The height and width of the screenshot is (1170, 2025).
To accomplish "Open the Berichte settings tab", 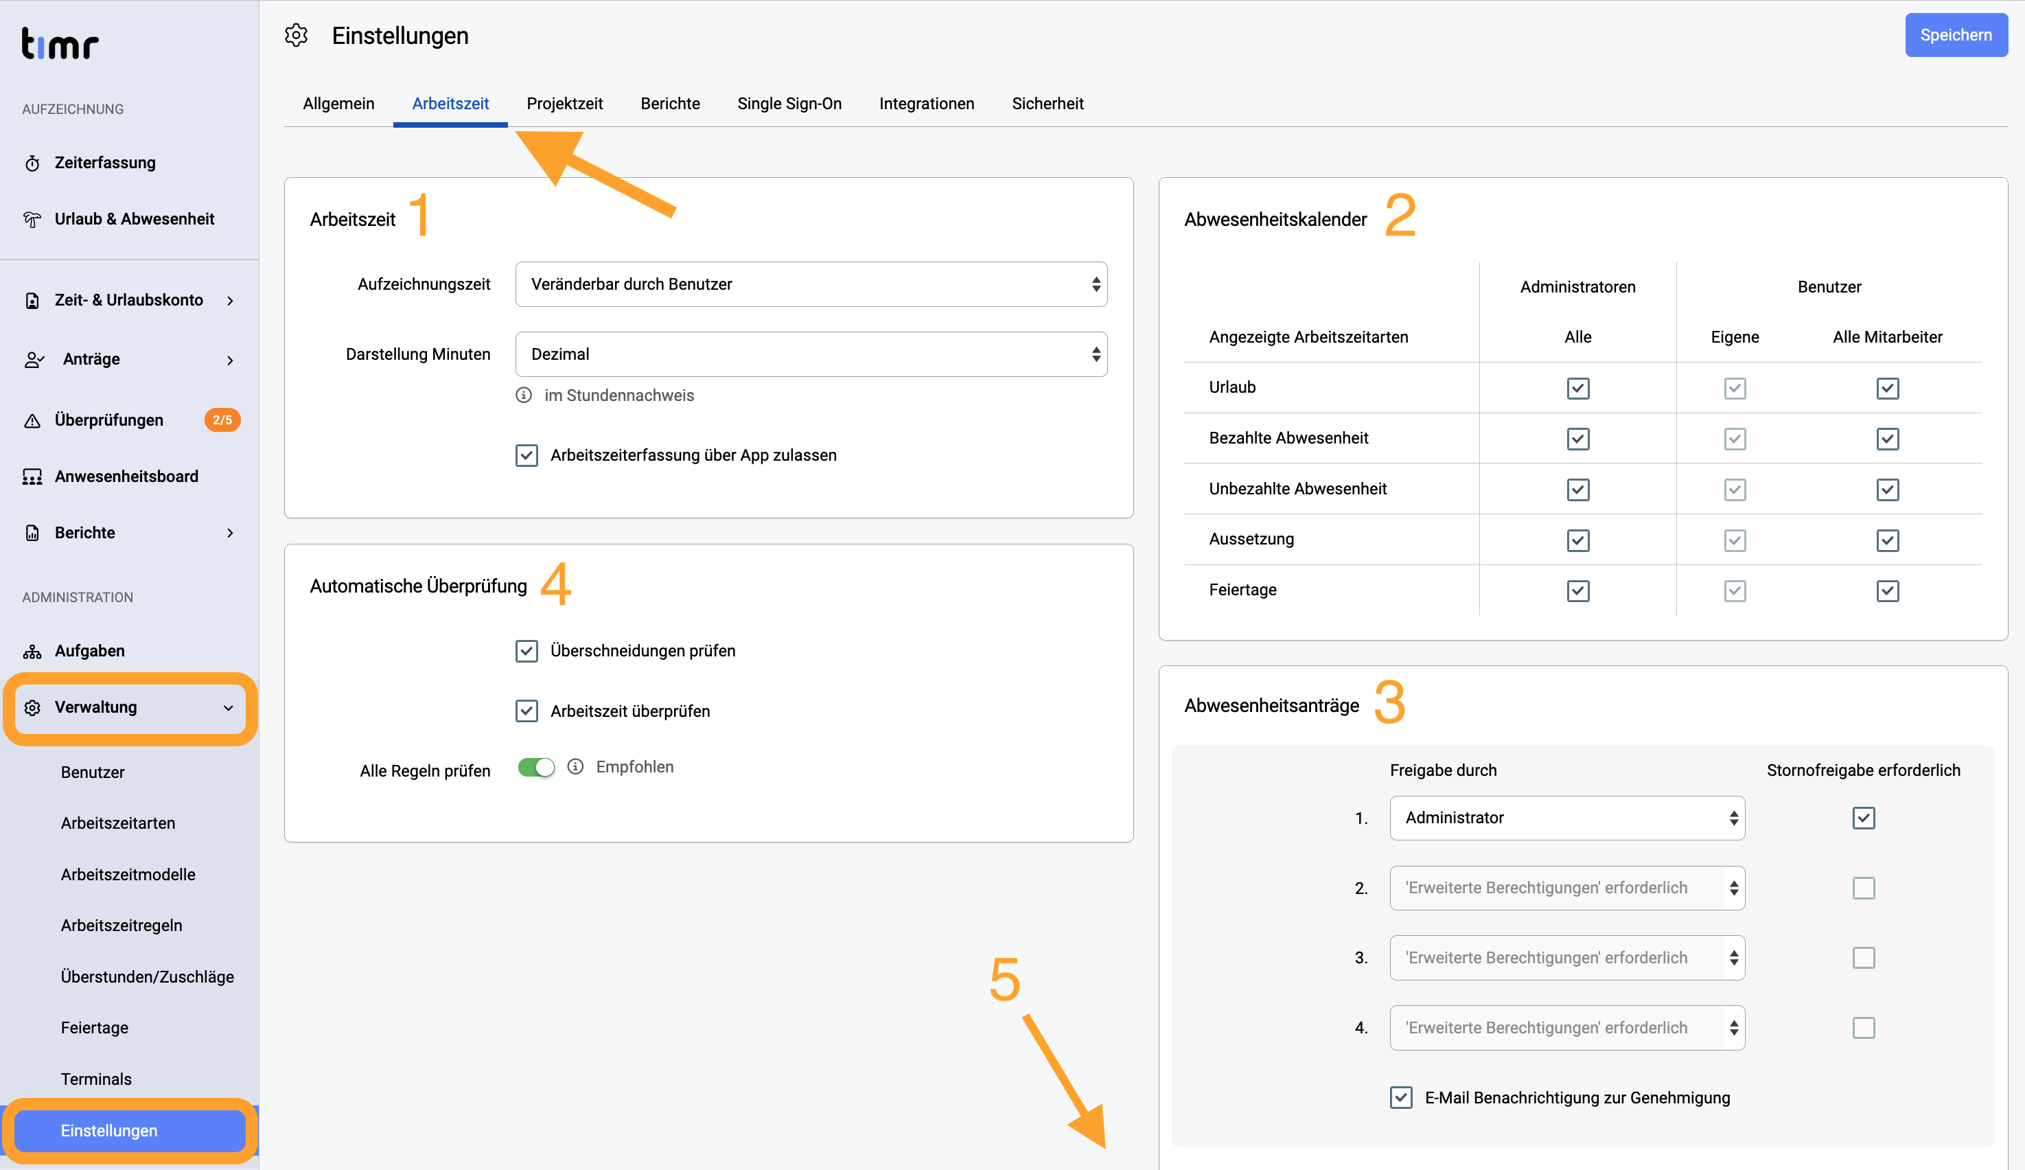I will [x=670, y=104].
